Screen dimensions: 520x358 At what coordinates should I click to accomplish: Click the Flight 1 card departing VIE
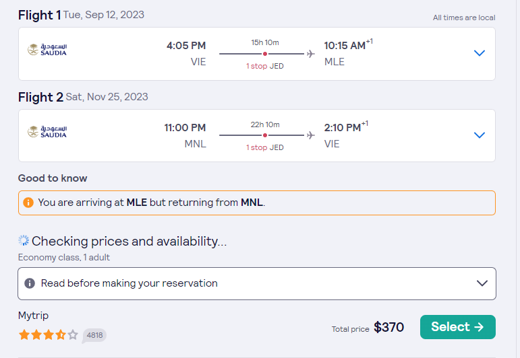click(x=257, y=54)
